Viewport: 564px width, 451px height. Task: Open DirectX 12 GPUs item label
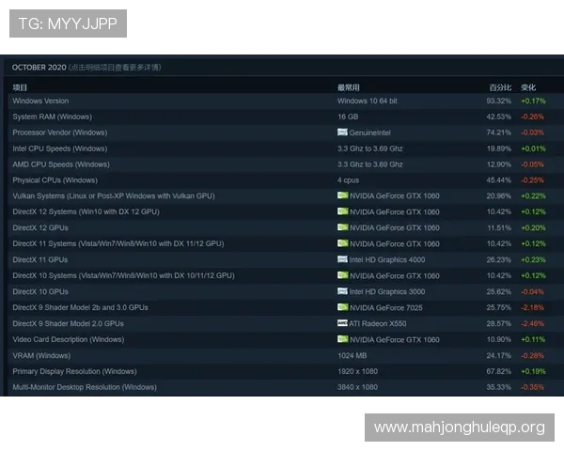pos(40,228)
